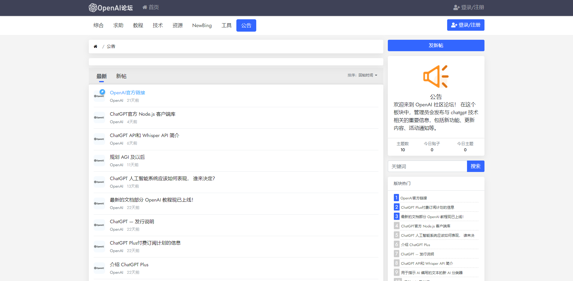Click the blue 登录/注册 button
Image resolution: width=573 pixels, height=281 pixels.
pyautogui.click(x=466, y=25)
